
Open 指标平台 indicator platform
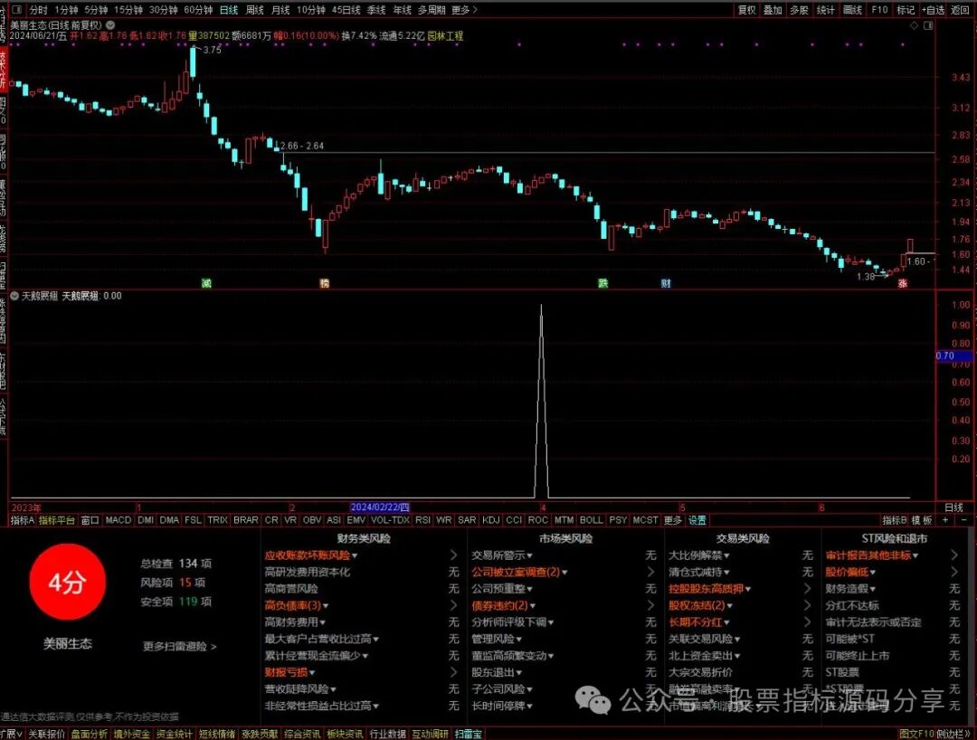click(x=57, y=520)
